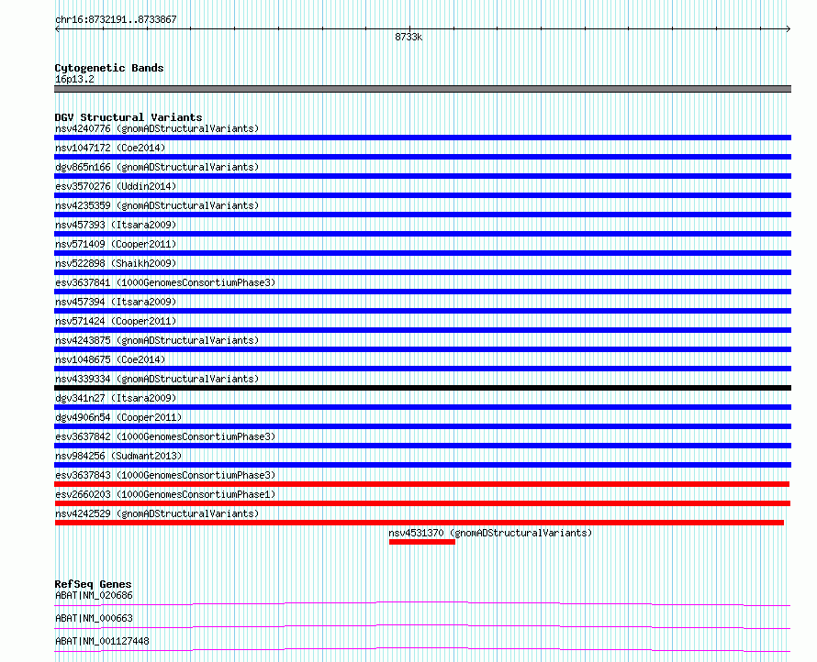Click the black bar of nsv4339334
The image size is (817, 662).
(x=422, y=388)
